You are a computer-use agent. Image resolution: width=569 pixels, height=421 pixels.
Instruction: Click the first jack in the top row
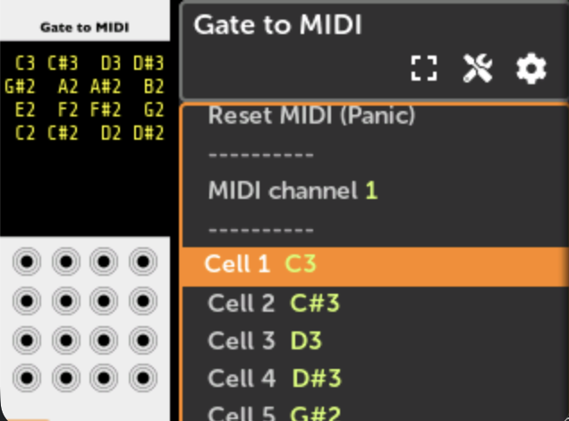[x=27, y=262]
